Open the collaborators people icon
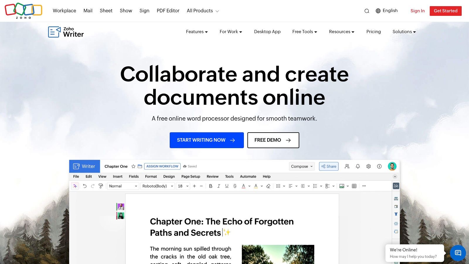The height and width of the screenshot is (264, 469). [x=347, y=166]
